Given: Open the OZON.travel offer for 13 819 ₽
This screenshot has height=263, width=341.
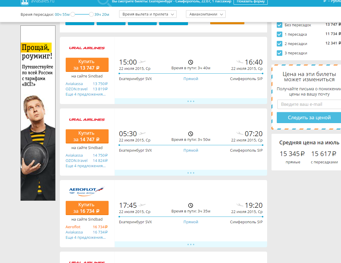Looking at the screenshot, I should point(86,89).
